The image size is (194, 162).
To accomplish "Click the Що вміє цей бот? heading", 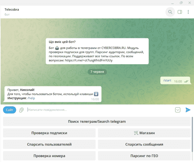I will coord(62,42).
